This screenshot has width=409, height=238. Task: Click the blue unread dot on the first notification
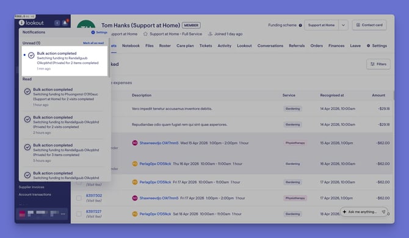point(24,55)
